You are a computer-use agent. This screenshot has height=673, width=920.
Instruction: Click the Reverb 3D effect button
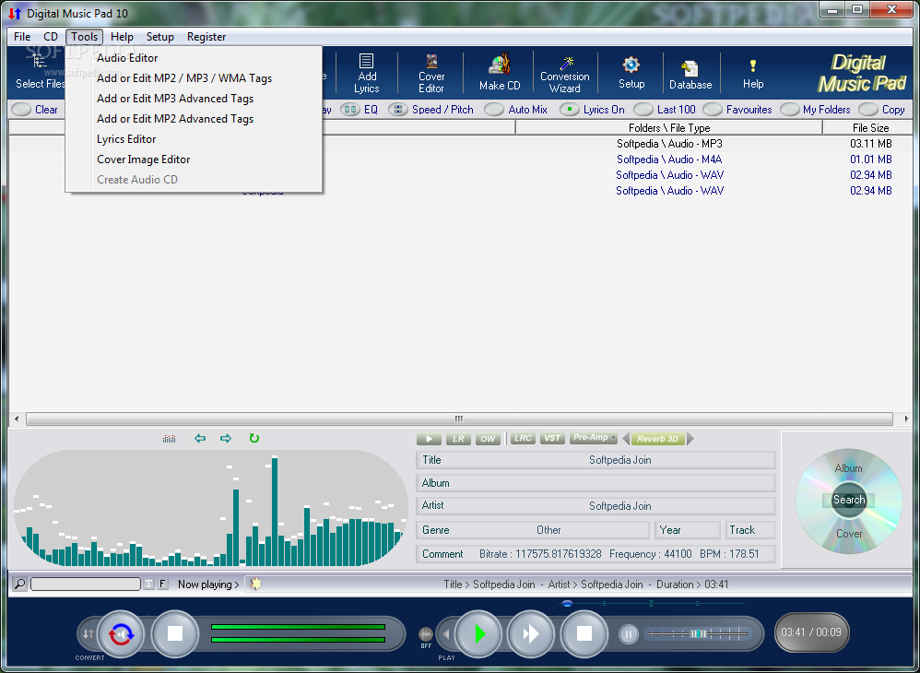point(657,439)
